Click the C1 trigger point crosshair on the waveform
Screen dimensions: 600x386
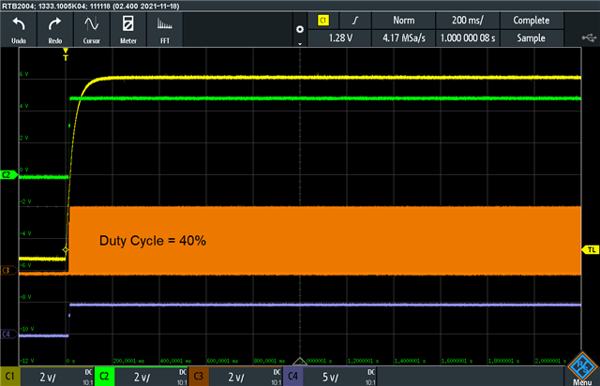pos(66,250)
